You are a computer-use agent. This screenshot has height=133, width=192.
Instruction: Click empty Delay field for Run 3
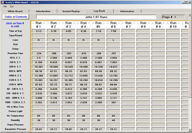coord(68,49)
